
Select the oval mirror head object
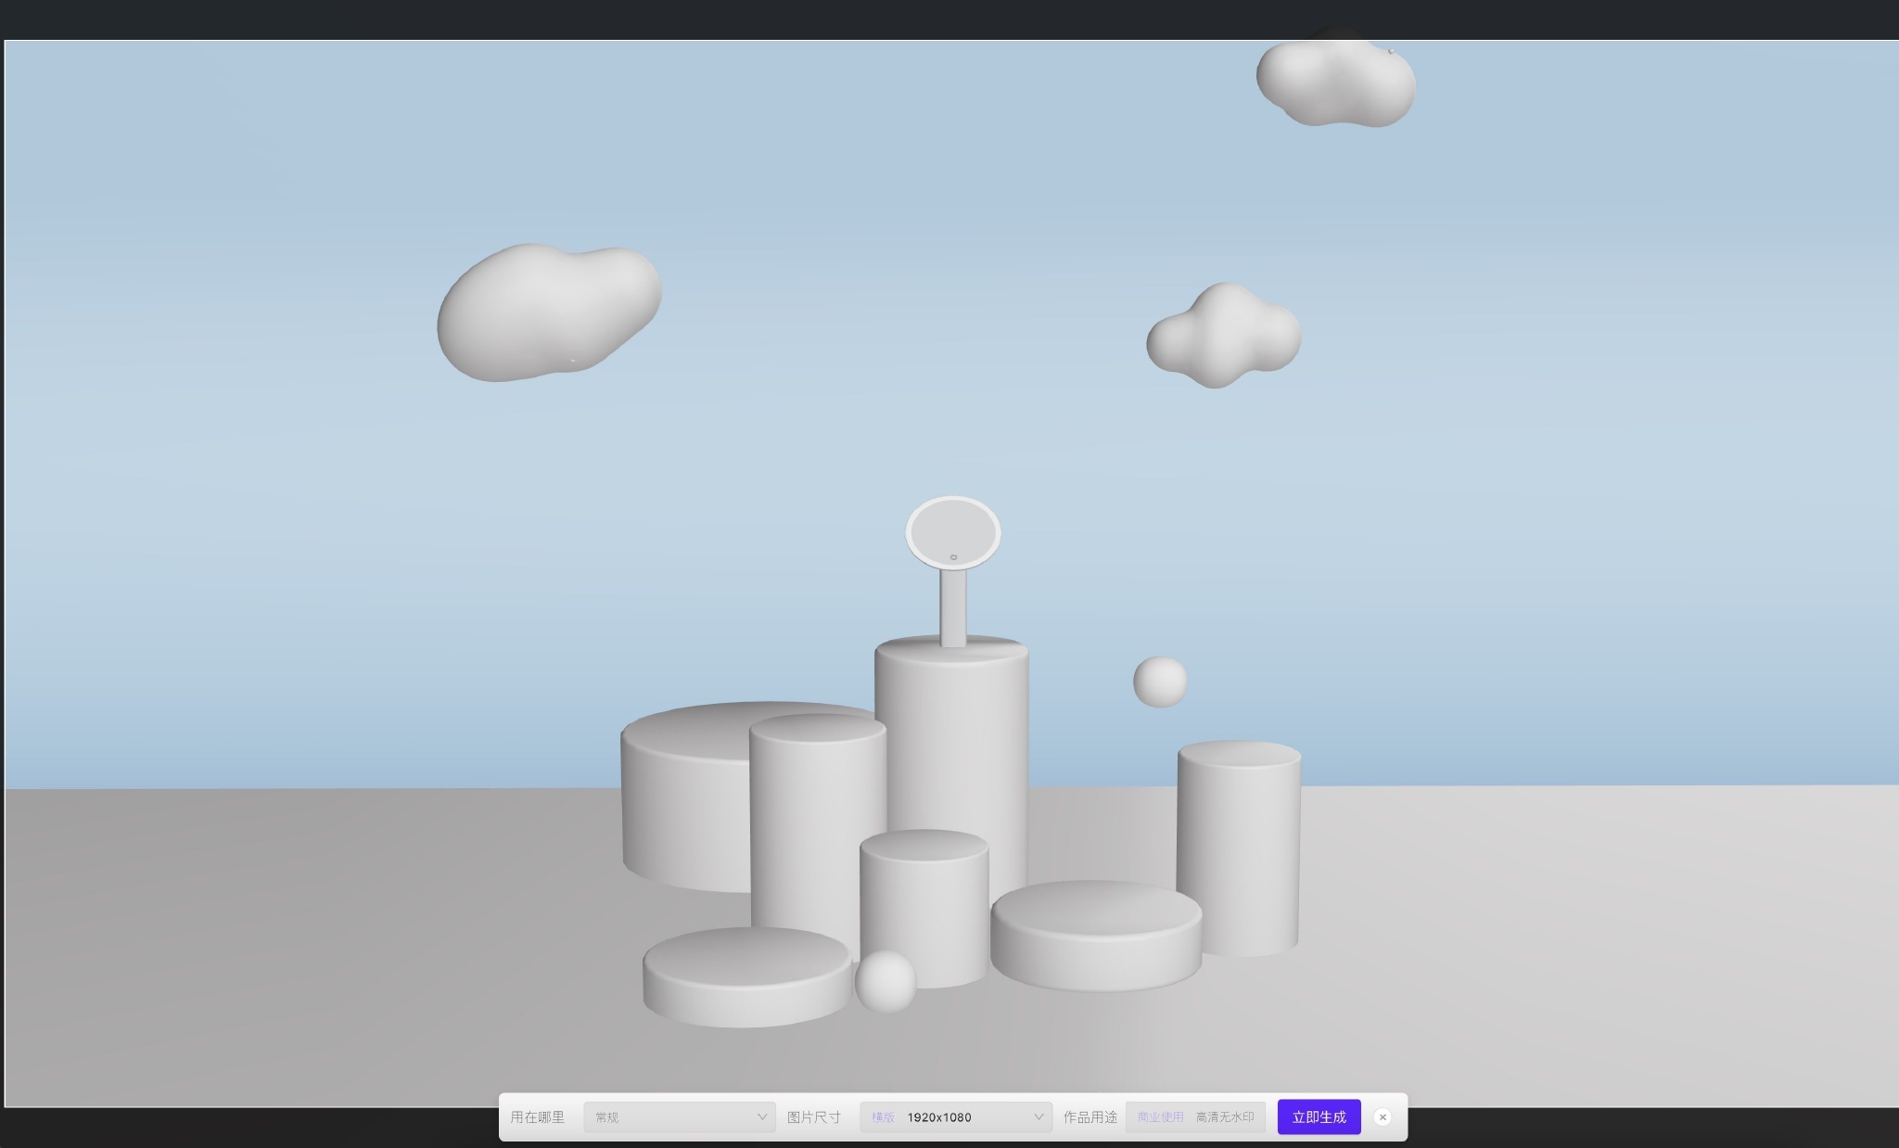952,530
